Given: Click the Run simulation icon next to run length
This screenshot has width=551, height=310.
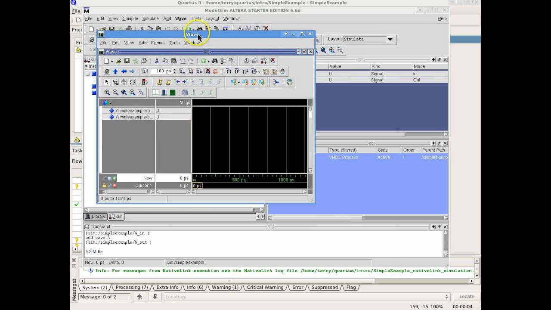Looking at the screenshot, I should 182,71.
